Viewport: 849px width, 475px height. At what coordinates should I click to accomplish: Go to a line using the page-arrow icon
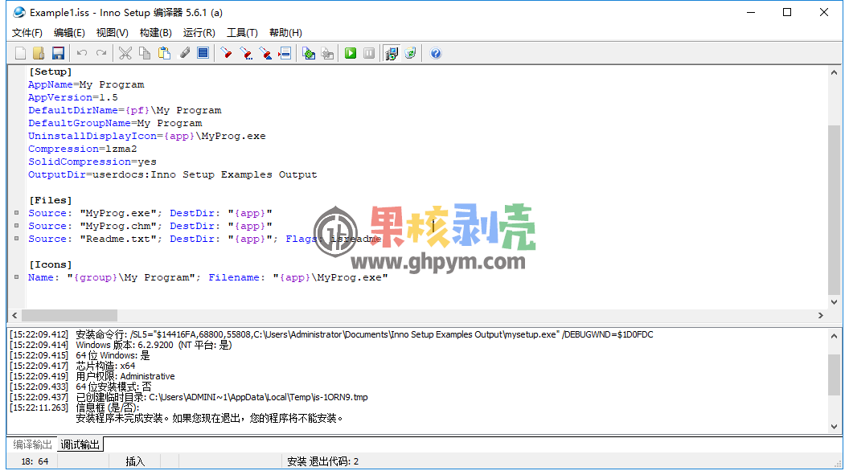[x=285, y=53]
